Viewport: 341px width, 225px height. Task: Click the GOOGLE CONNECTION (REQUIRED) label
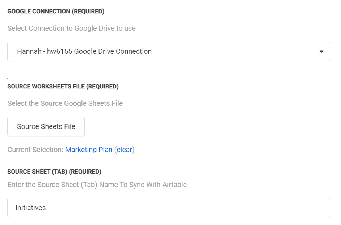(56, 11)
